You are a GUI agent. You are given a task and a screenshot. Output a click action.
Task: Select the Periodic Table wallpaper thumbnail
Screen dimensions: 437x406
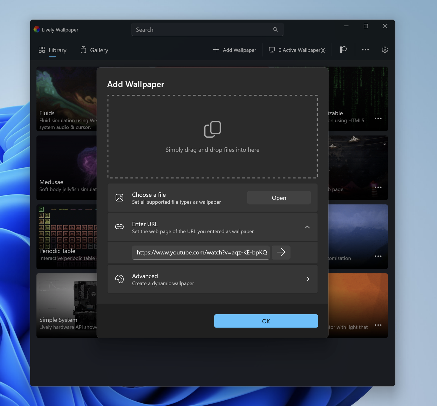tap(67, 237)
